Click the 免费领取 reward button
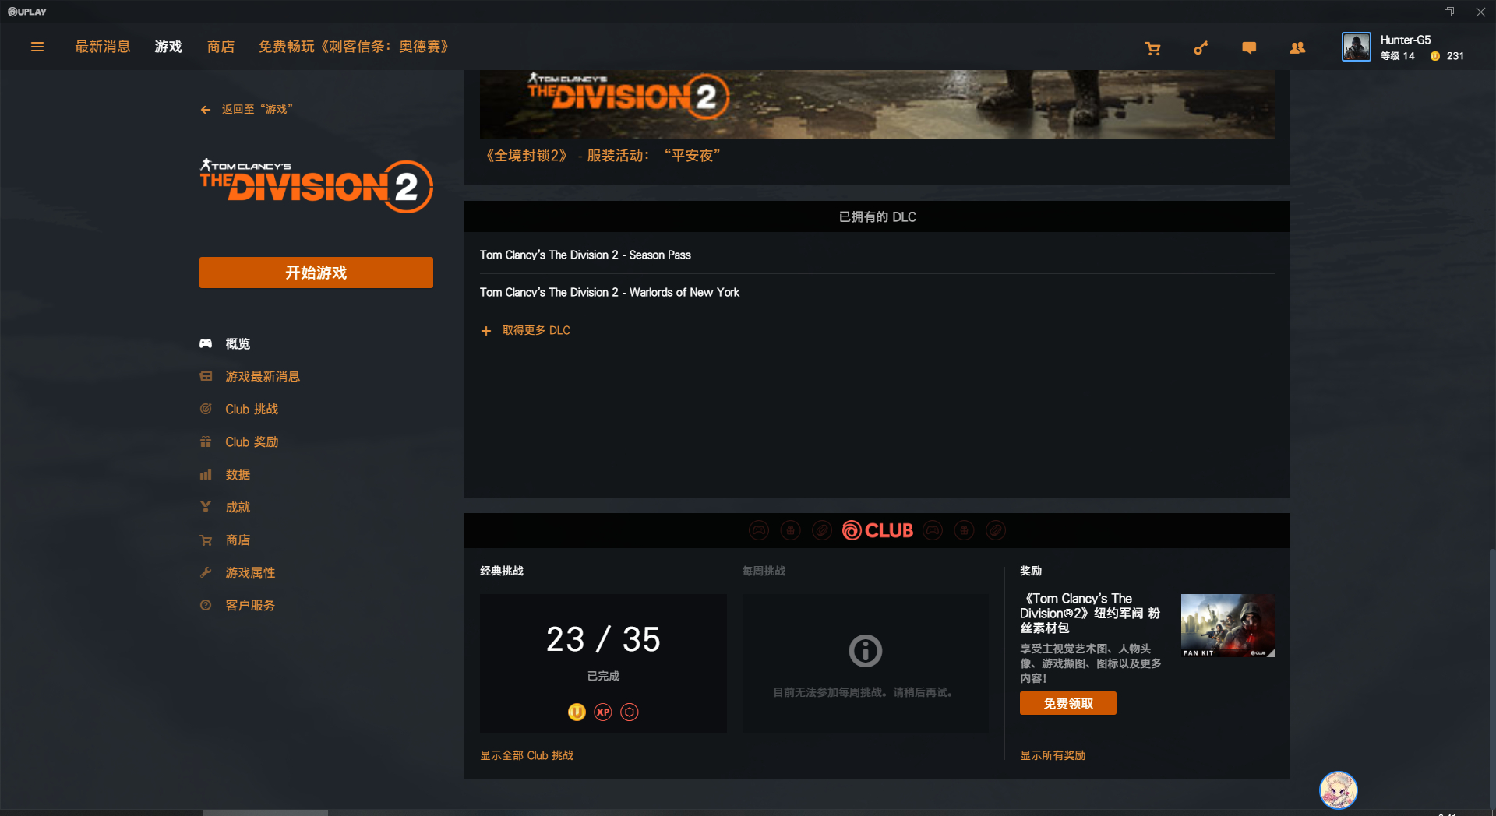This screenshot has width=1496, height=816. click(1068, 703)
